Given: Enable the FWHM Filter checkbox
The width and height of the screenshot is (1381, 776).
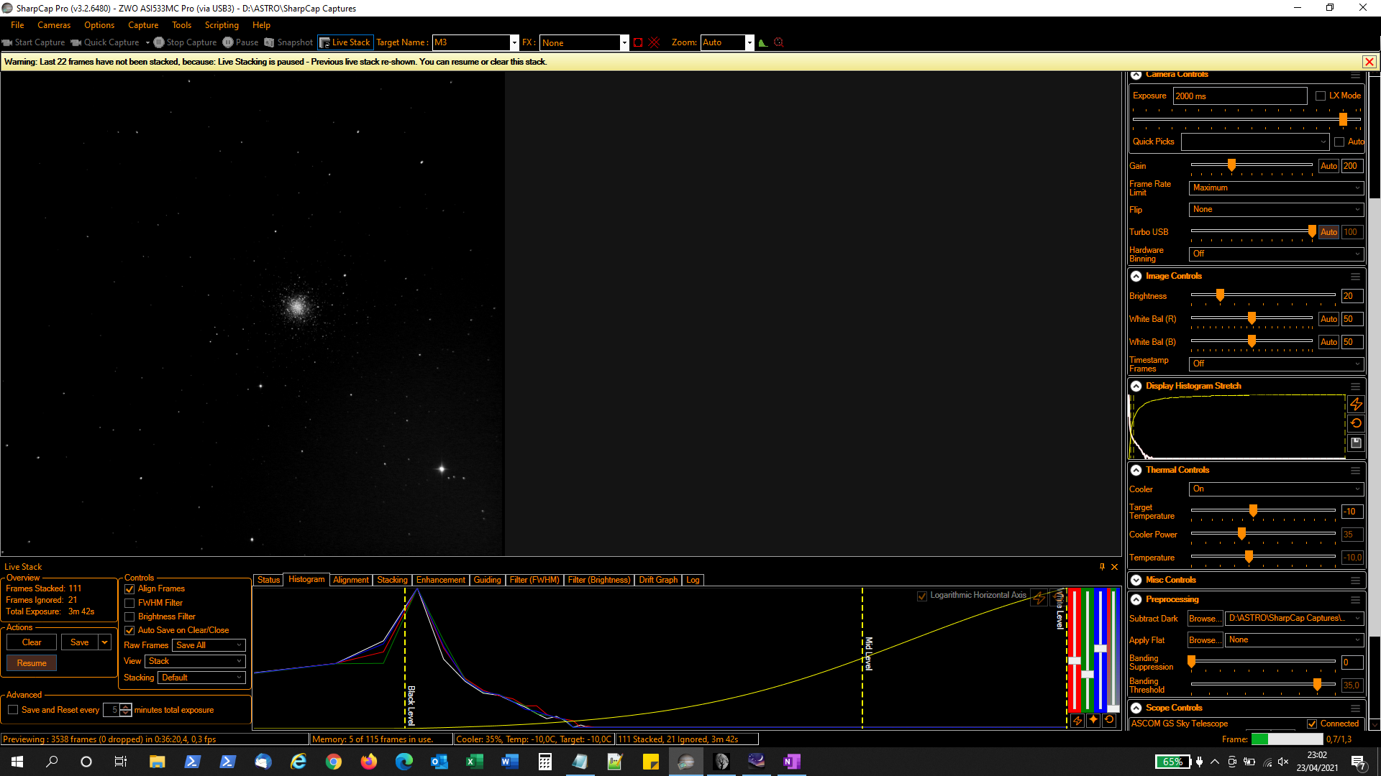Looking at the screenshot, I should point(130,604).
